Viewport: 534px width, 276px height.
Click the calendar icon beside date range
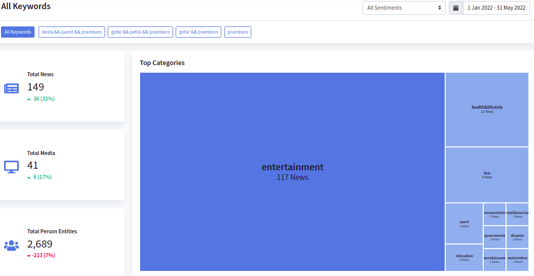(456, 8)
